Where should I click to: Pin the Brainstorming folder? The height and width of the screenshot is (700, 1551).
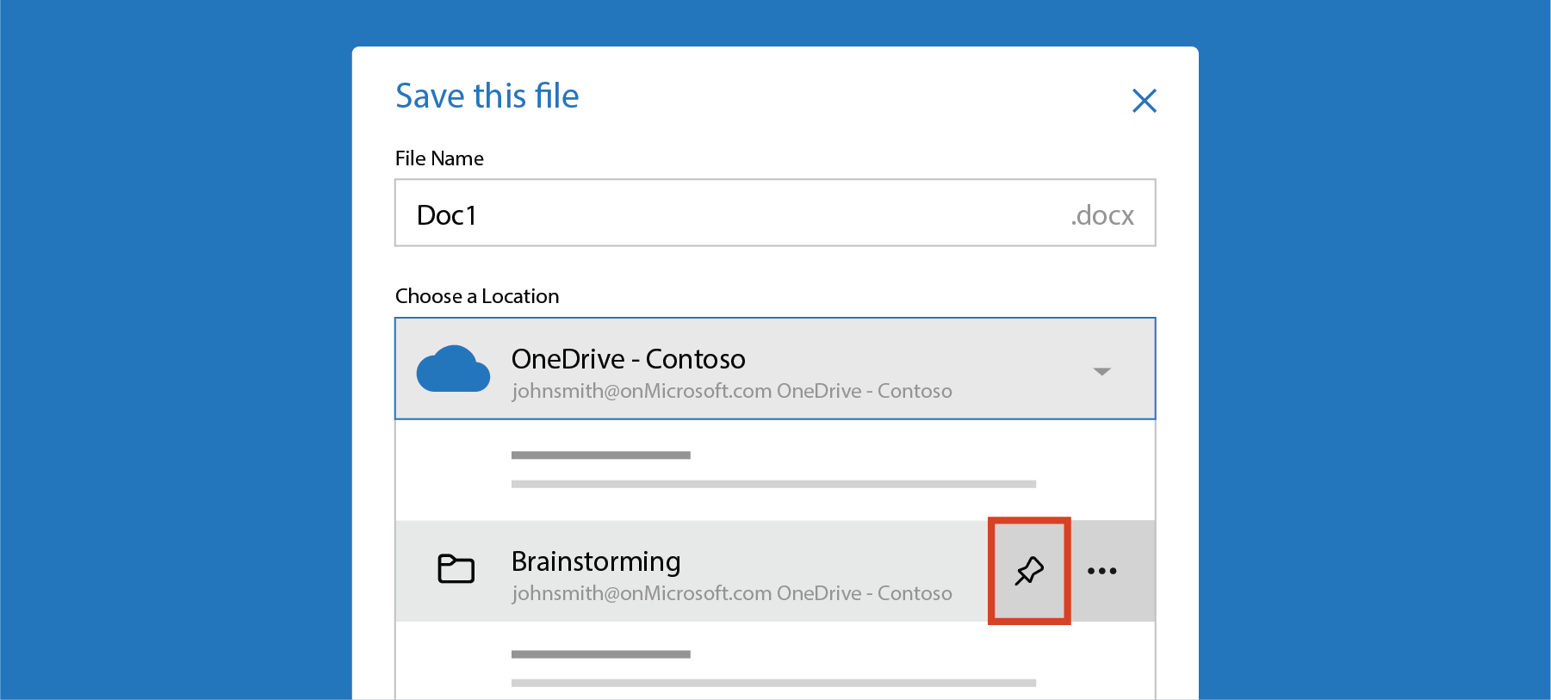[1029, 571]
